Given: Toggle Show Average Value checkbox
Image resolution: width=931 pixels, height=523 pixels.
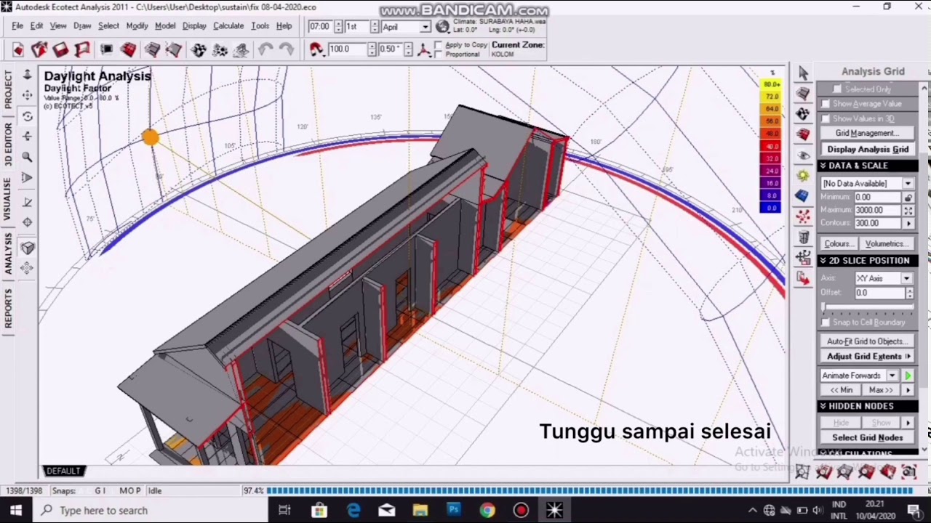Looking at the screenshot, I should click(x=826, y=104).
